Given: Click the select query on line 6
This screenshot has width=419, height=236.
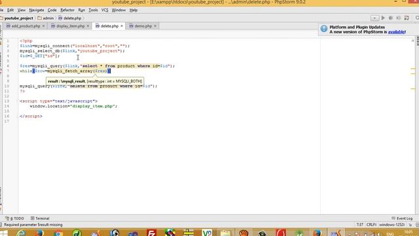Looking at the screenshot, I should 125,66.
